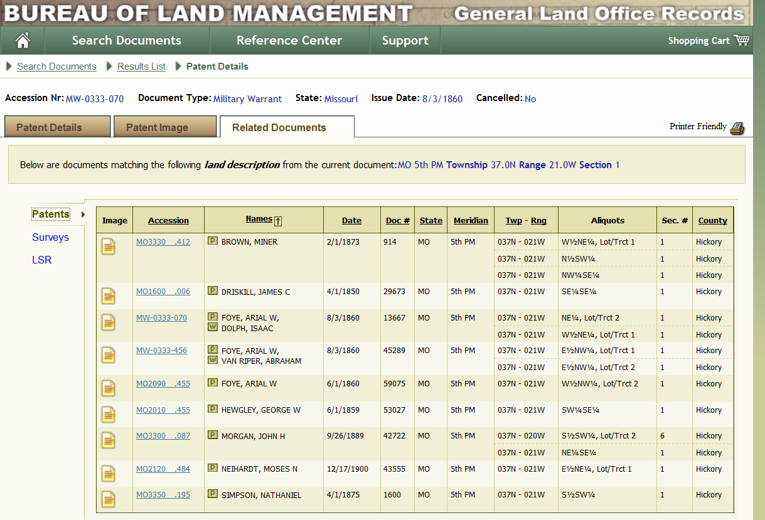Viewport: 765px width, 520px height.
Task: Sort table by Rng column header
Action: [538, 221]
